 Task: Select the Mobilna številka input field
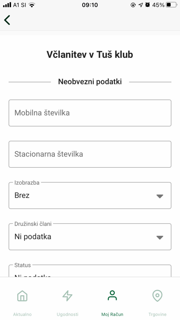[90, 113]
